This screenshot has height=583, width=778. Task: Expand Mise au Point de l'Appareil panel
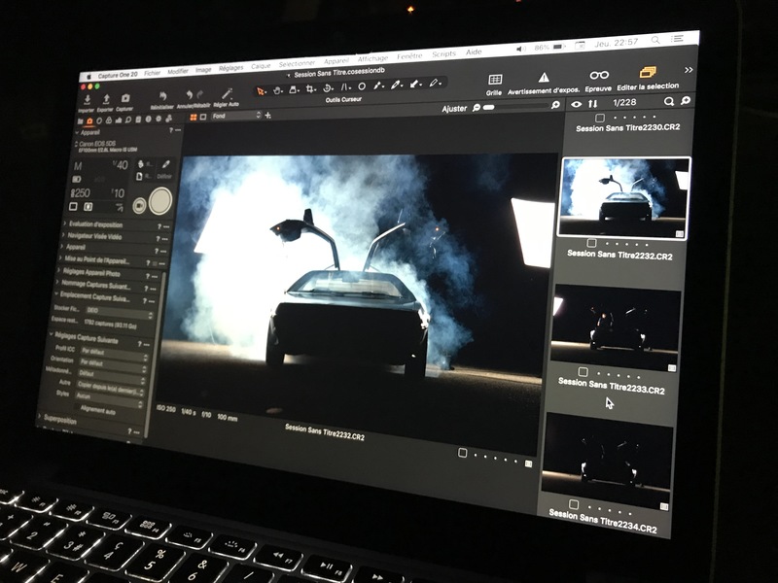[x=60, y=258]
